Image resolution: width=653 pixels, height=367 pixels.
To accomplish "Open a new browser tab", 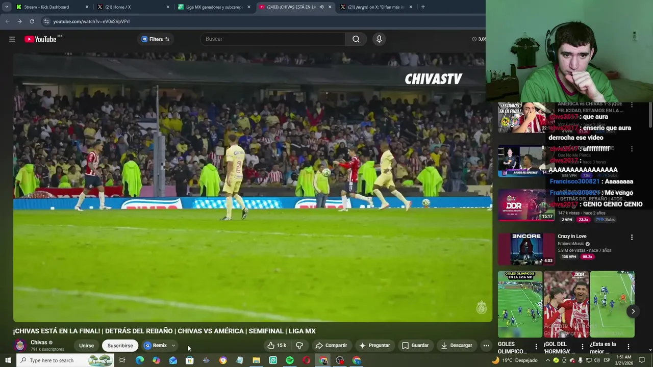I will [x=423, y=7].
